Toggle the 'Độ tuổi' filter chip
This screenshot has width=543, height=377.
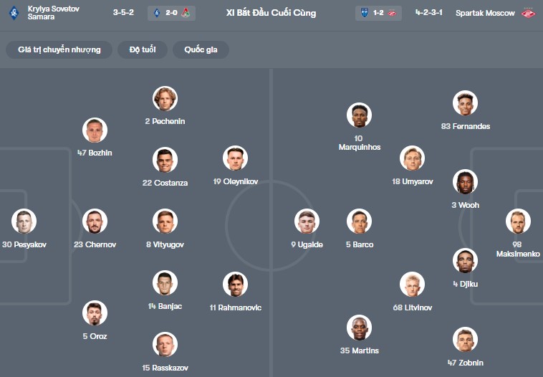pyautogui.click(x=143, y=49)
